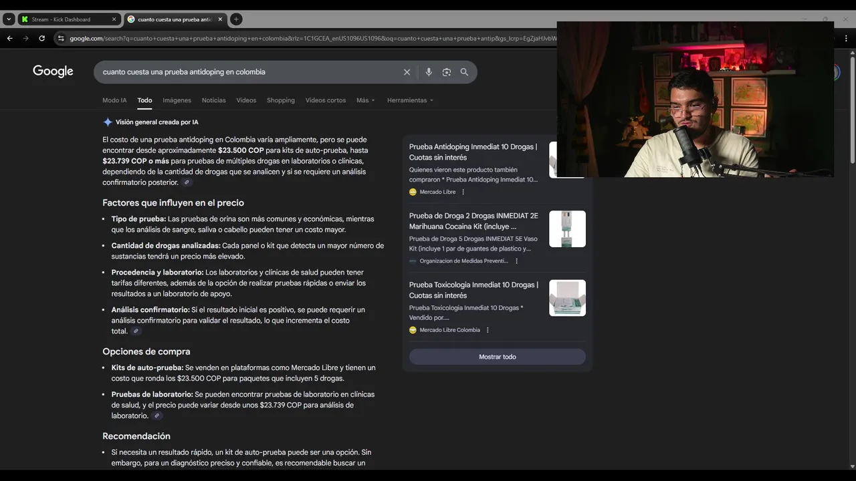Open the tab search dropdown arrow
The height and width of the screenshot is (481, 856).
[x=9, y=19]
